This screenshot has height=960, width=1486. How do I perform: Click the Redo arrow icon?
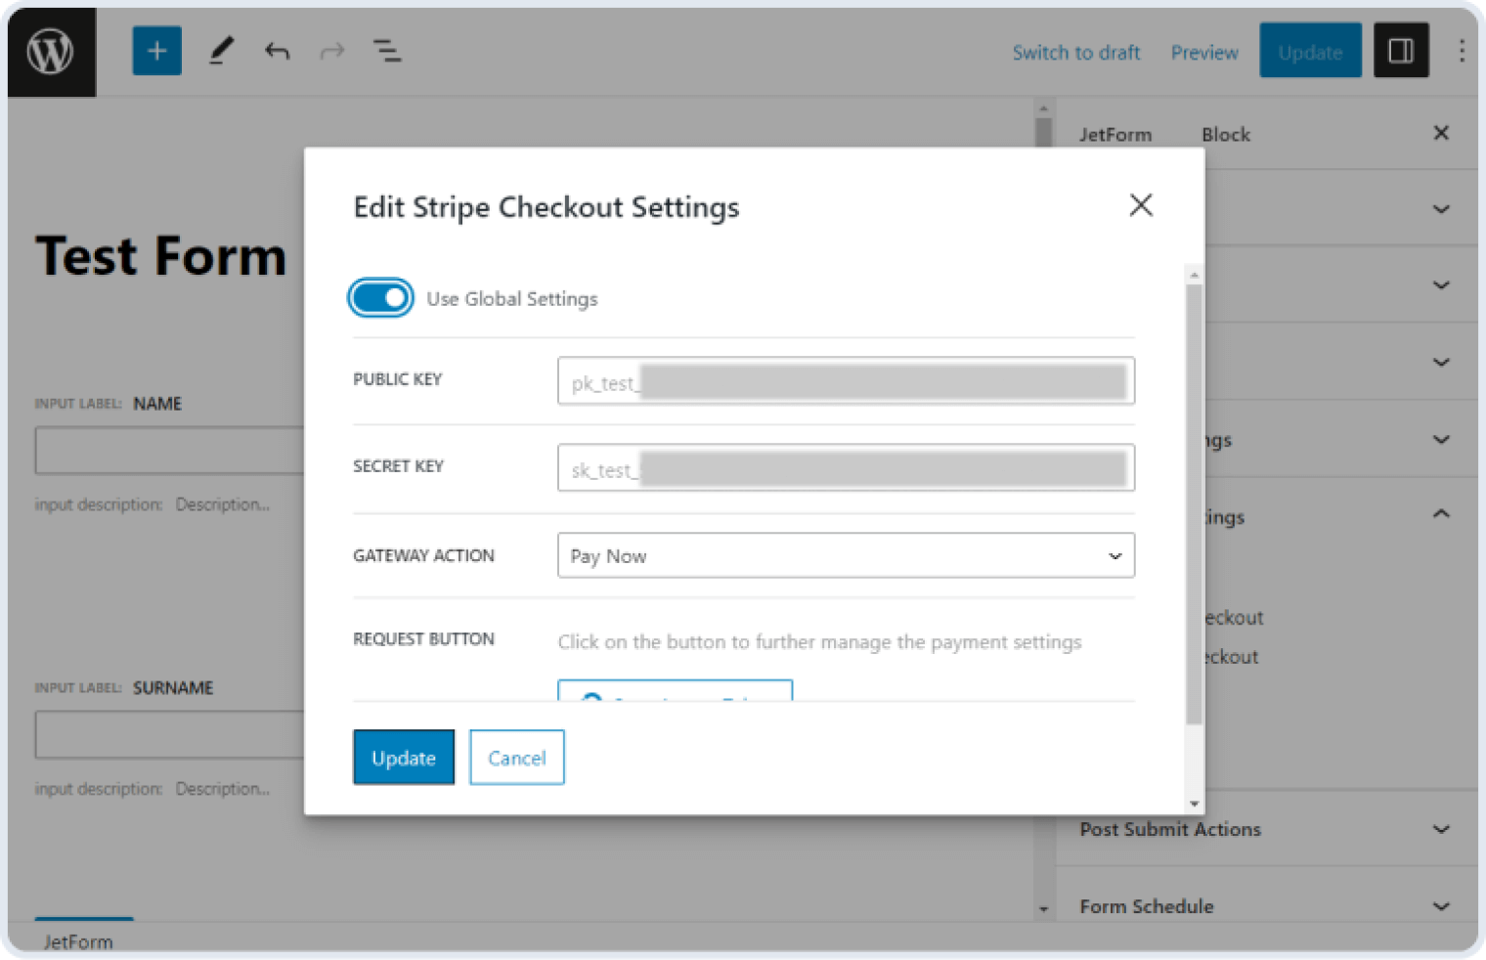(x=332, y=51)
